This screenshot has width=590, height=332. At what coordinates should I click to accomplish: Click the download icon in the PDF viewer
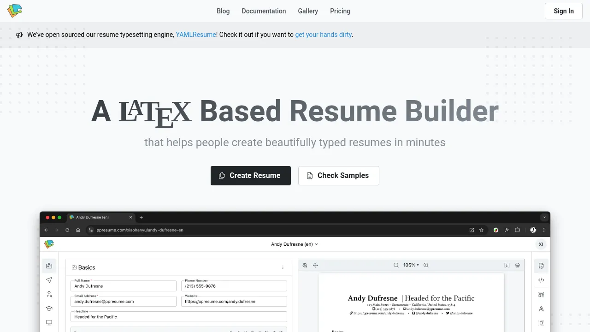507,265
